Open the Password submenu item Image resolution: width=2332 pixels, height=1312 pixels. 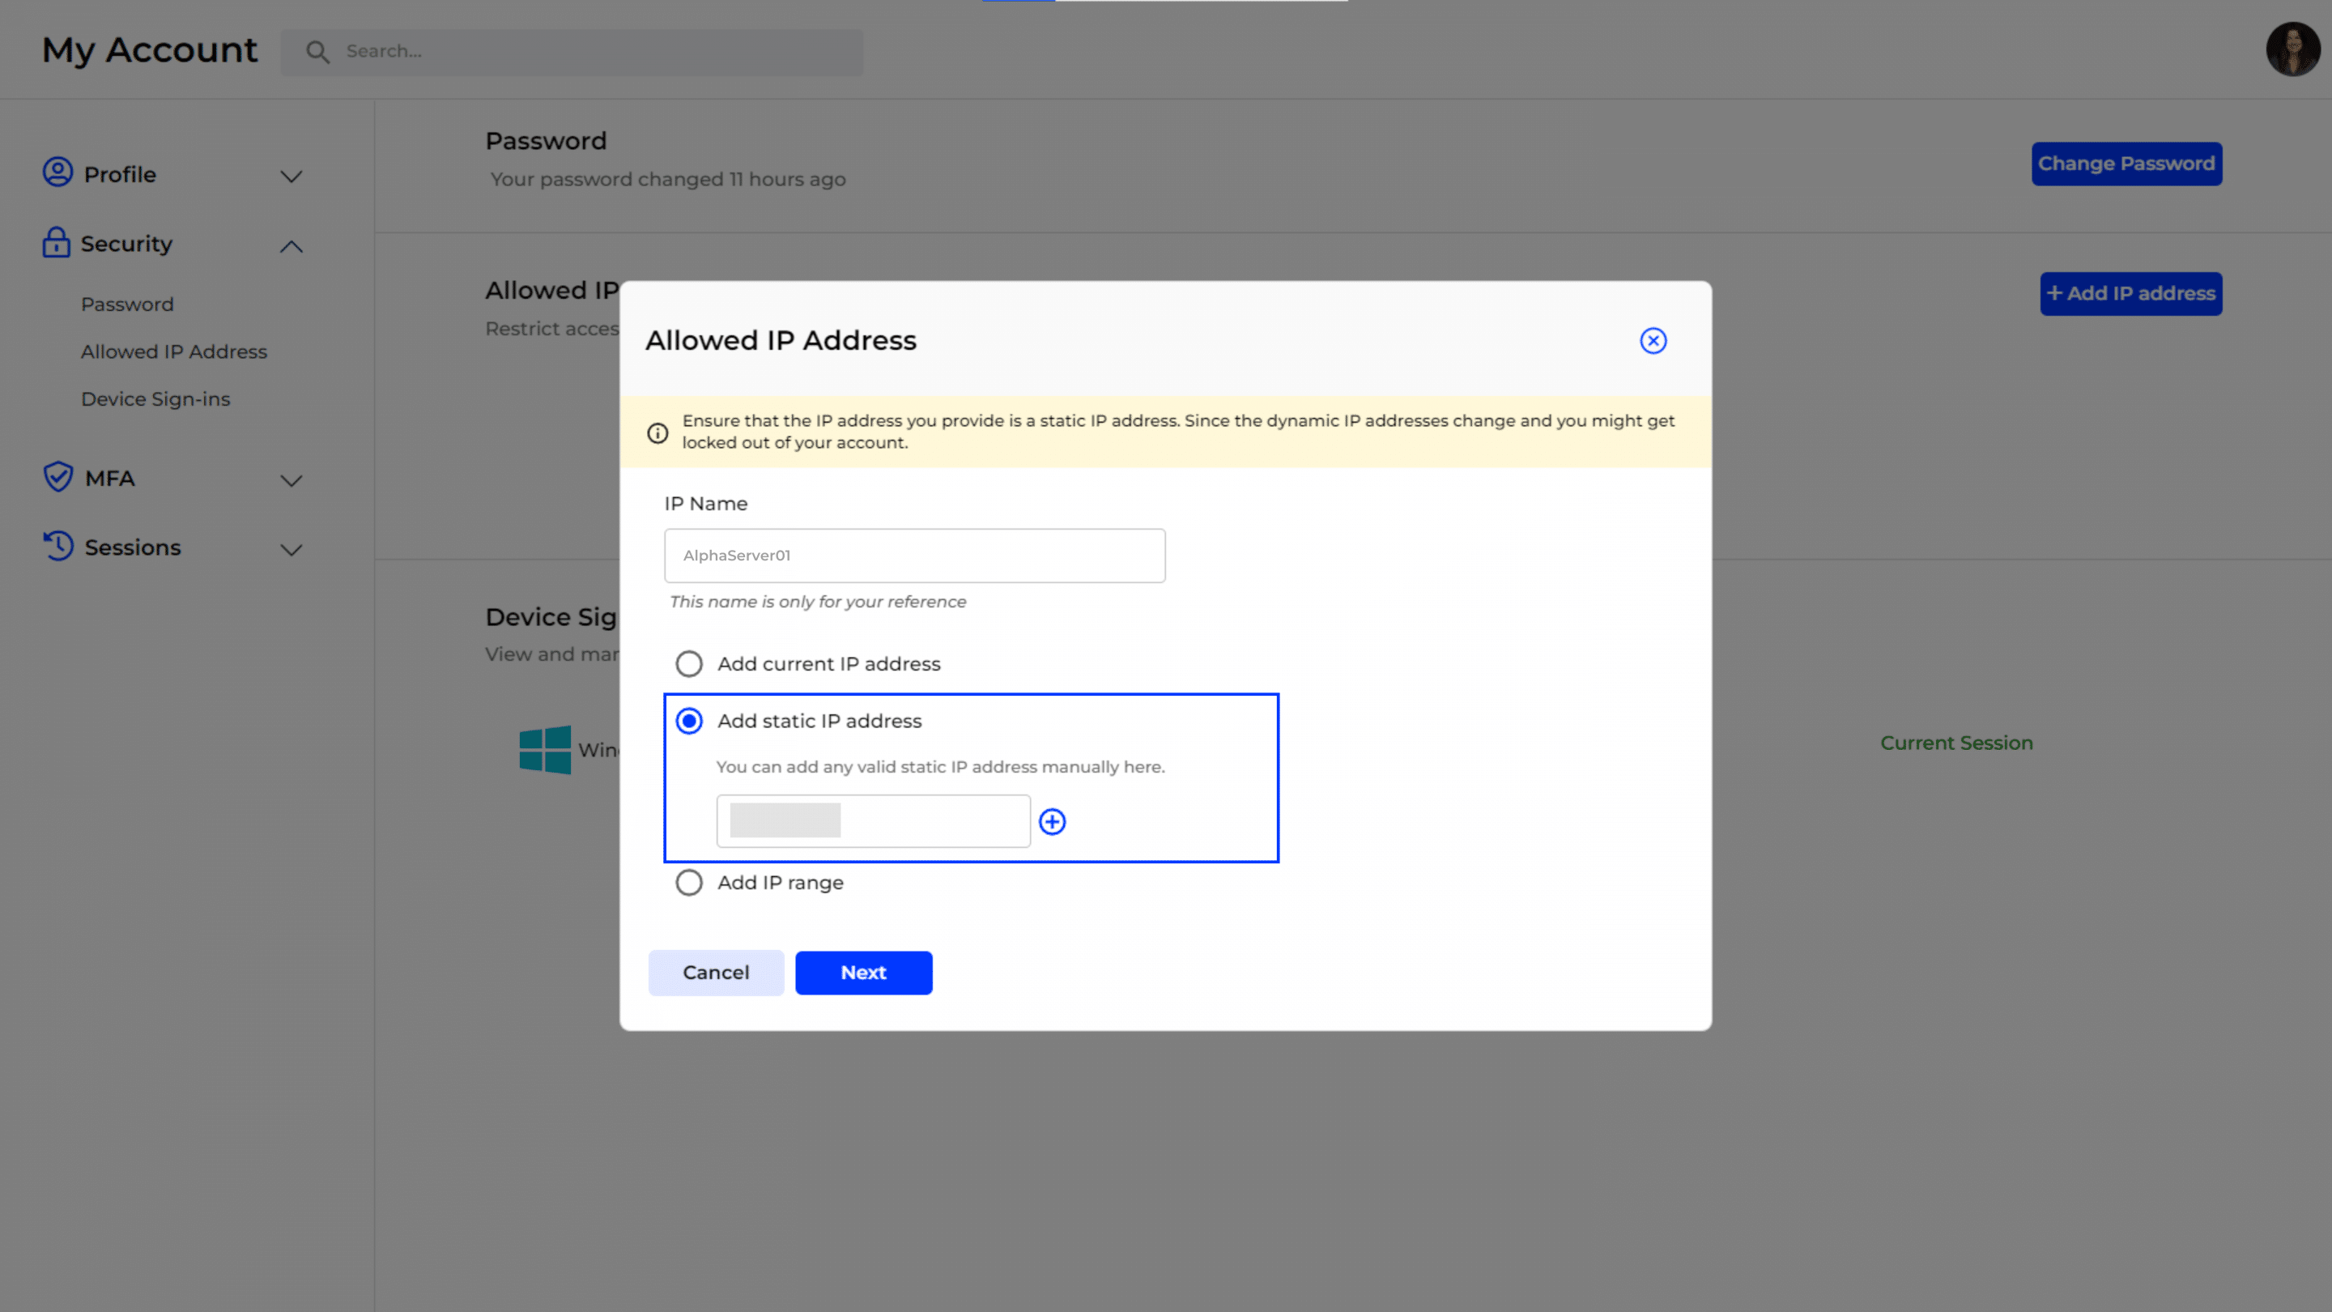click(128, 305)
